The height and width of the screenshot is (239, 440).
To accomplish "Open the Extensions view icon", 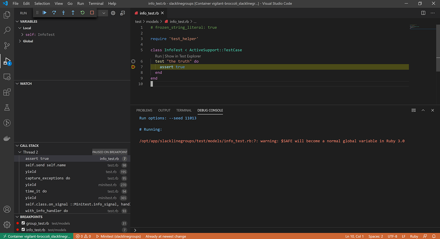I will point(7,92).
